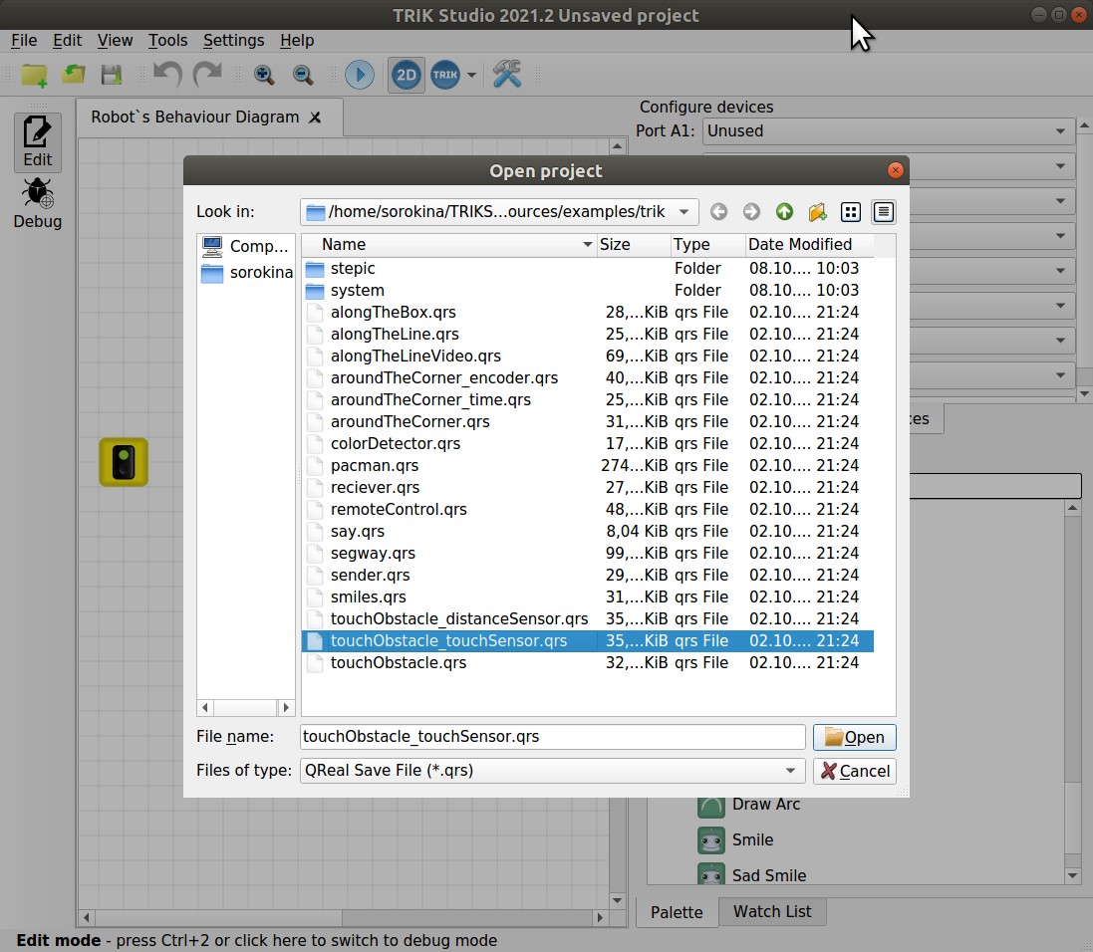Click the Forward arrow in Open project dialog
This screenshot has width=1093, height=952.
(x=751, y=212)
